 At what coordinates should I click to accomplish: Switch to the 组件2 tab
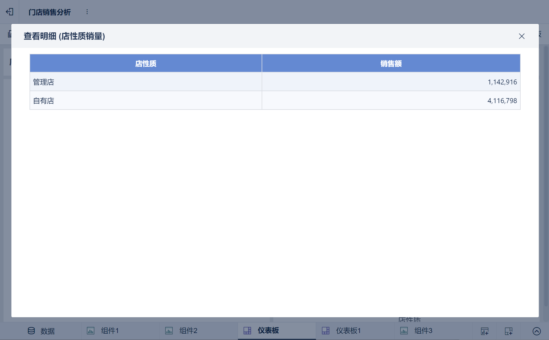pyautogui.click(x=199, y=331)
